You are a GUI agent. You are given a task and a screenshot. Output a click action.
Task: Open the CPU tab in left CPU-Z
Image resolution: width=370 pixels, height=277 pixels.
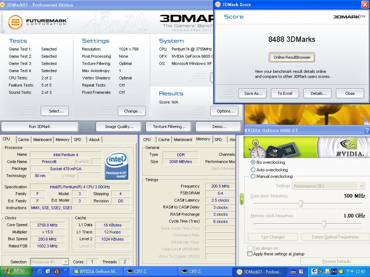coord(7,139)
